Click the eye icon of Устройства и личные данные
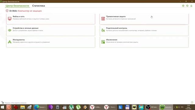 pos(9,30)
